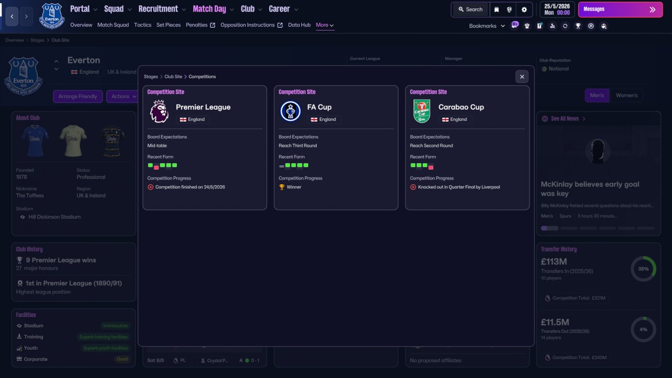Open the Premier League competition card title
672x378 pixels.
coord(203,107)
